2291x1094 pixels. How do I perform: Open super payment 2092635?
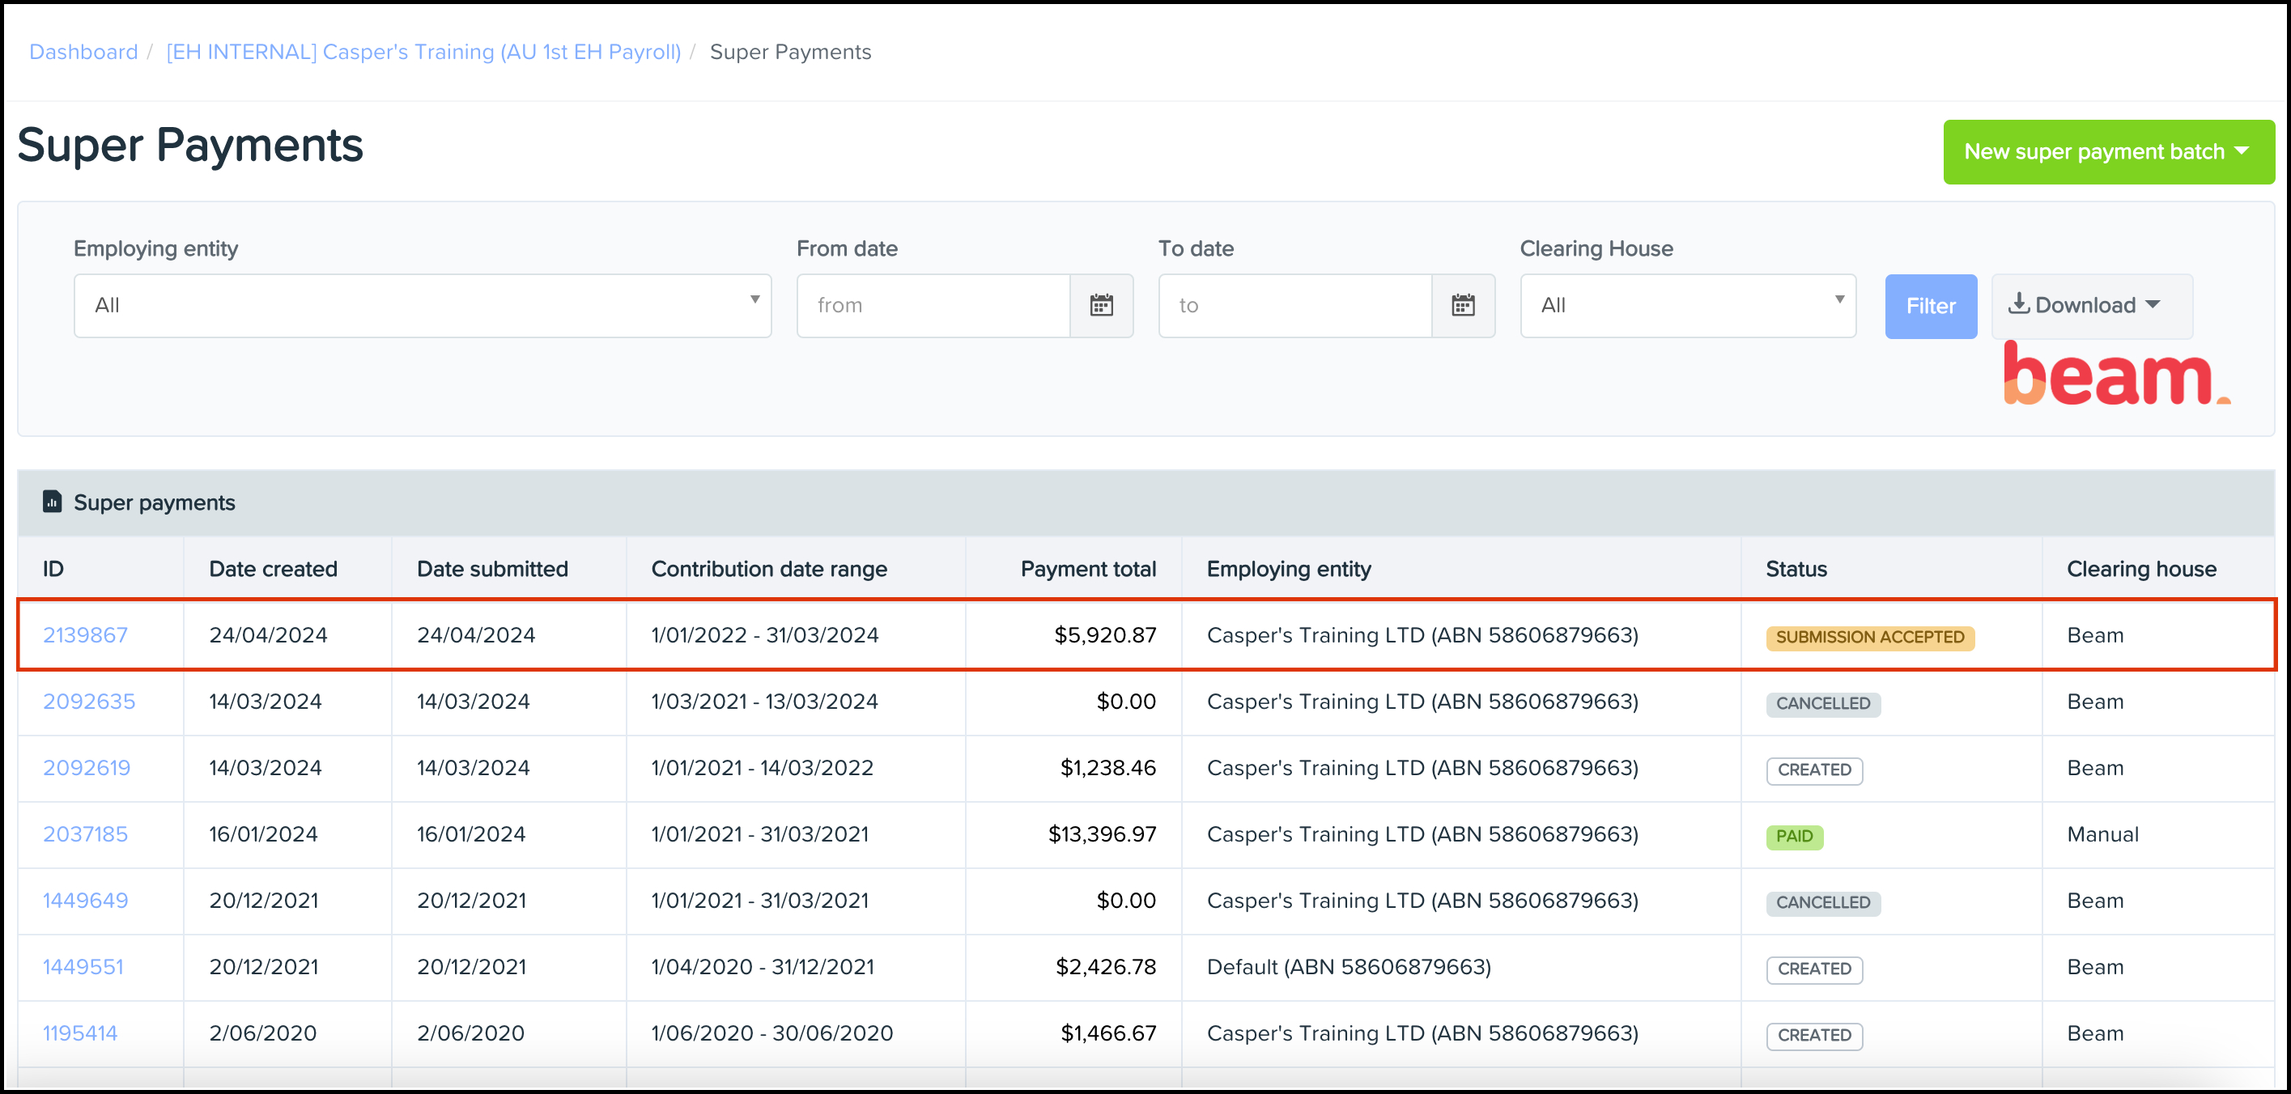click(89, 702)
